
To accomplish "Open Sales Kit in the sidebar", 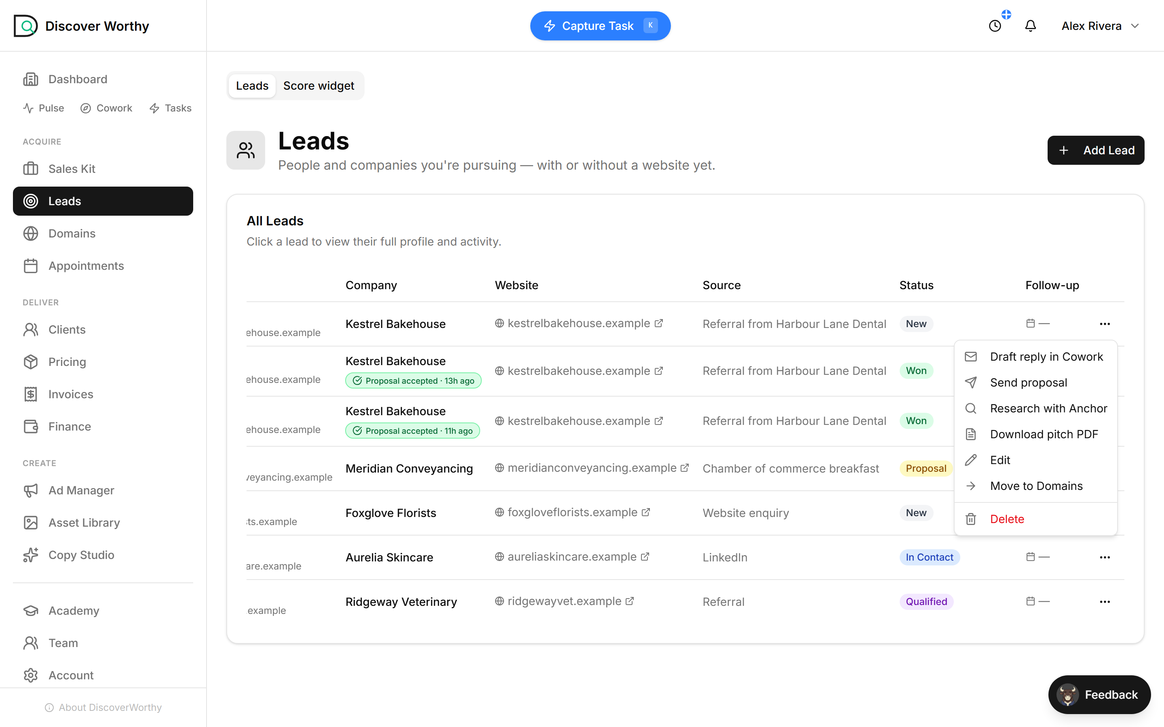I will click(x=103, y=169).
